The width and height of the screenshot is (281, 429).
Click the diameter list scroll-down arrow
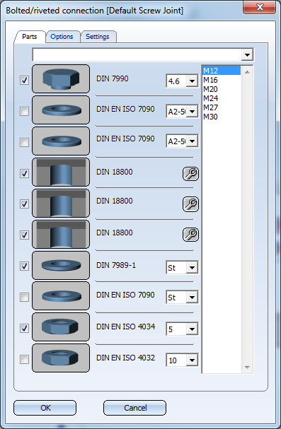(x=247, y=368)
